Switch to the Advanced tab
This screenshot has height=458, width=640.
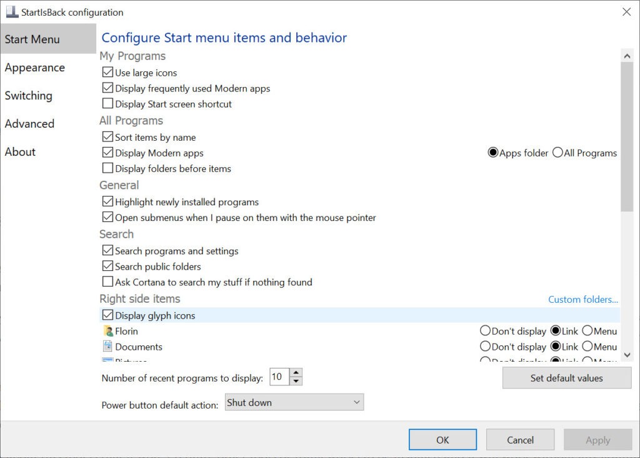pyautogui.click(x=48, y=123)
